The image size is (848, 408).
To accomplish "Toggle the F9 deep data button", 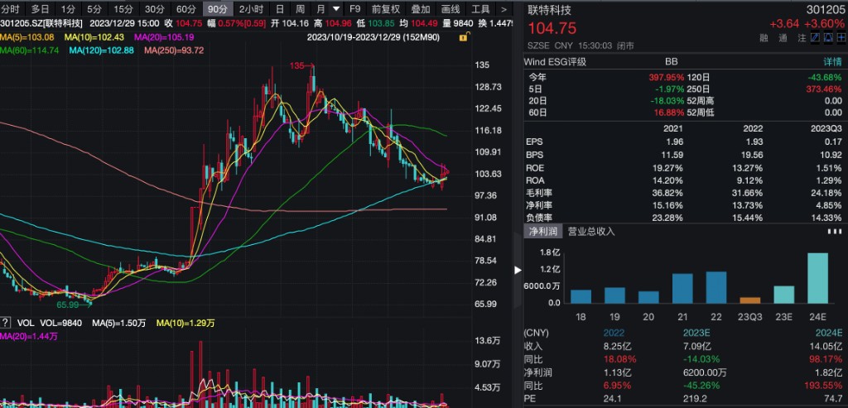I will (355, 8).
